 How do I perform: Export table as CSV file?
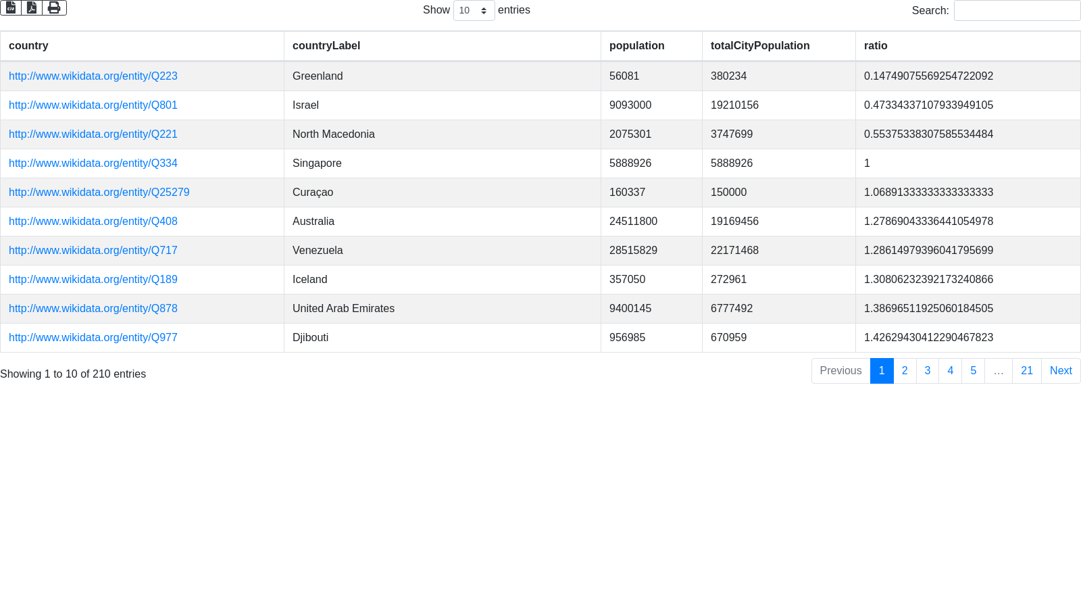pyautogui.click(x=11, y=7)
